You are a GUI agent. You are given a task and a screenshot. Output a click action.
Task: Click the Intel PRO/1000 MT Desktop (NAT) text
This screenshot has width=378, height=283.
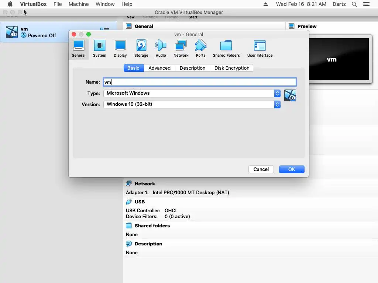tap(191, 192)
